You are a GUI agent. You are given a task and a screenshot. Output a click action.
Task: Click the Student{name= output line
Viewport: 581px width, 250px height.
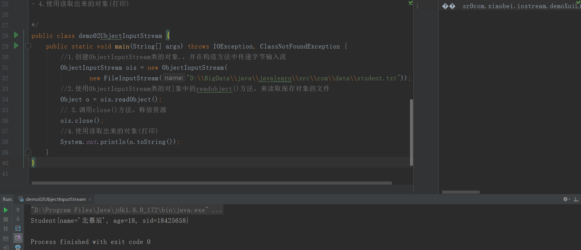[x=110, y=221]
